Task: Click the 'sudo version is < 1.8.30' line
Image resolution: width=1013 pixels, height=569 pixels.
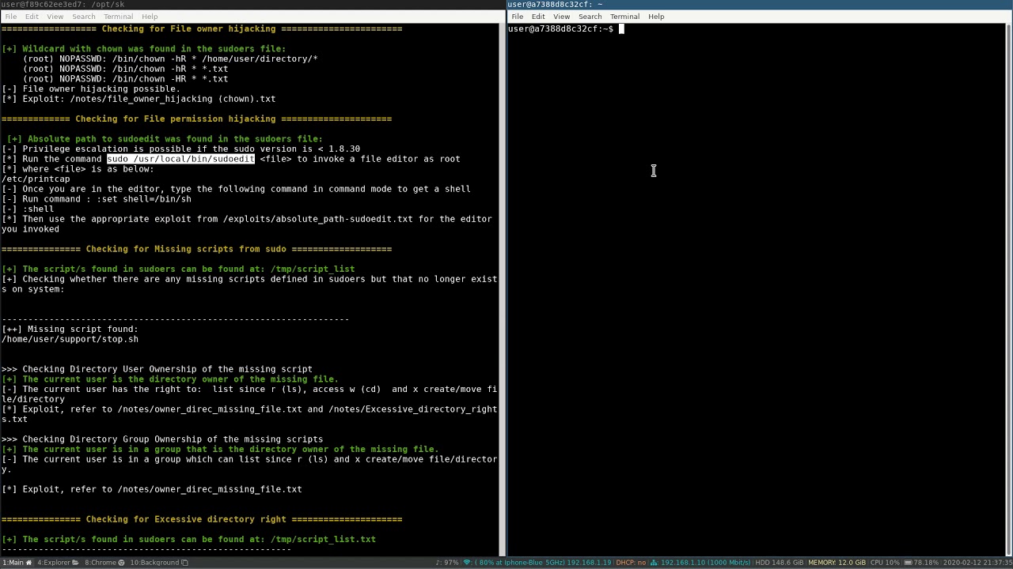Action: coord(180,149)
